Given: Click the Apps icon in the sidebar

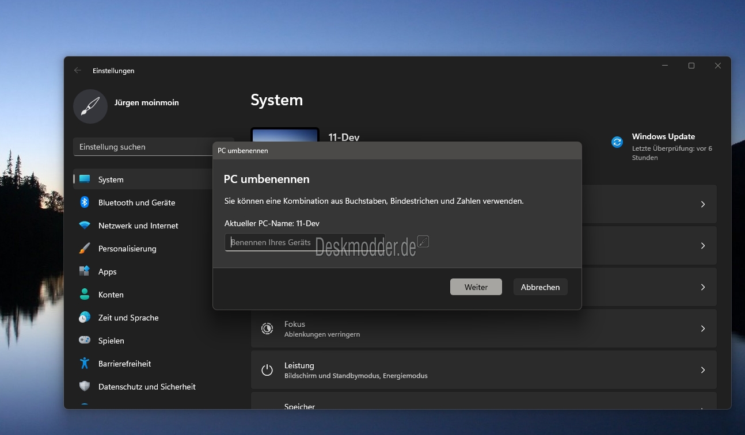Looking at the screenshot, I should (x=85, y=271).
